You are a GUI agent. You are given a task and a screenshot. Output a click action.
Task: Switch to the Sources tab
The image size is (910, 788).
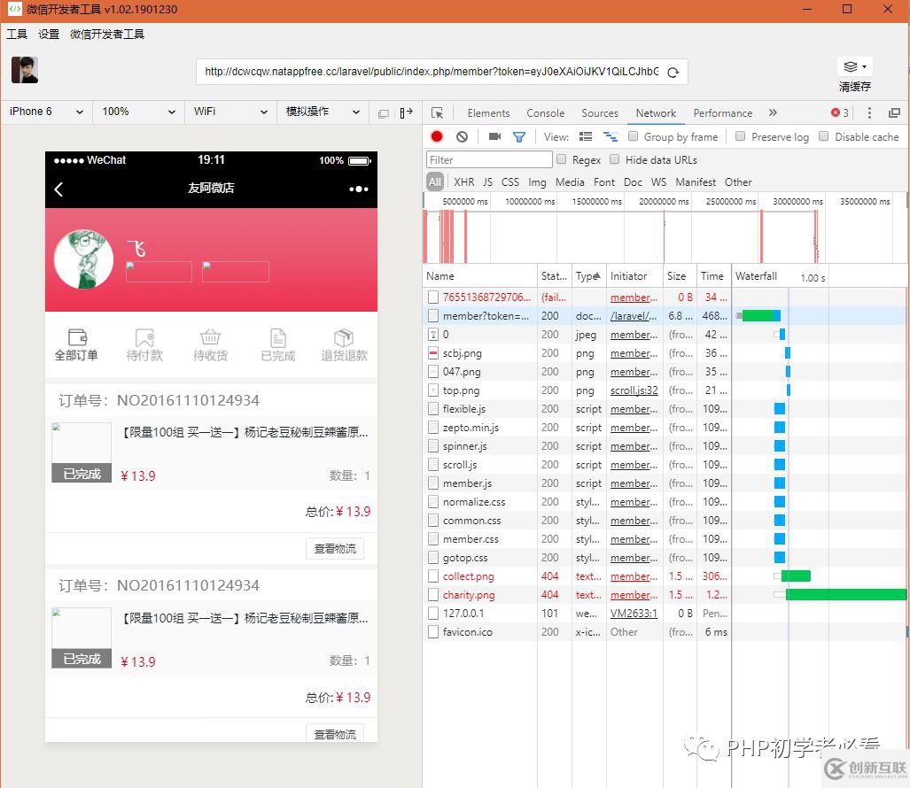click(x=600, y=113)
